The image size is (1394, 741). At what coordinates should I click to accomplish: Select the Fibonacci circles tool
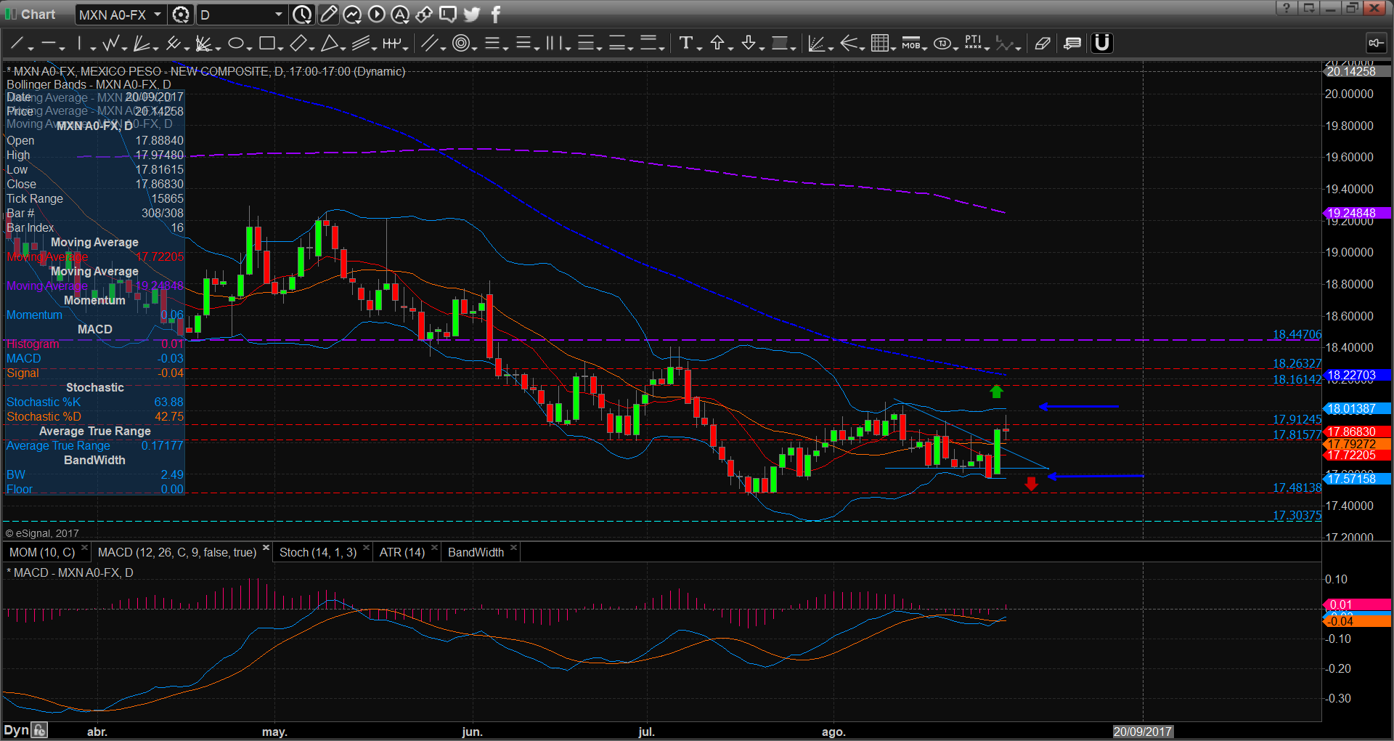[x=460, y=44]
